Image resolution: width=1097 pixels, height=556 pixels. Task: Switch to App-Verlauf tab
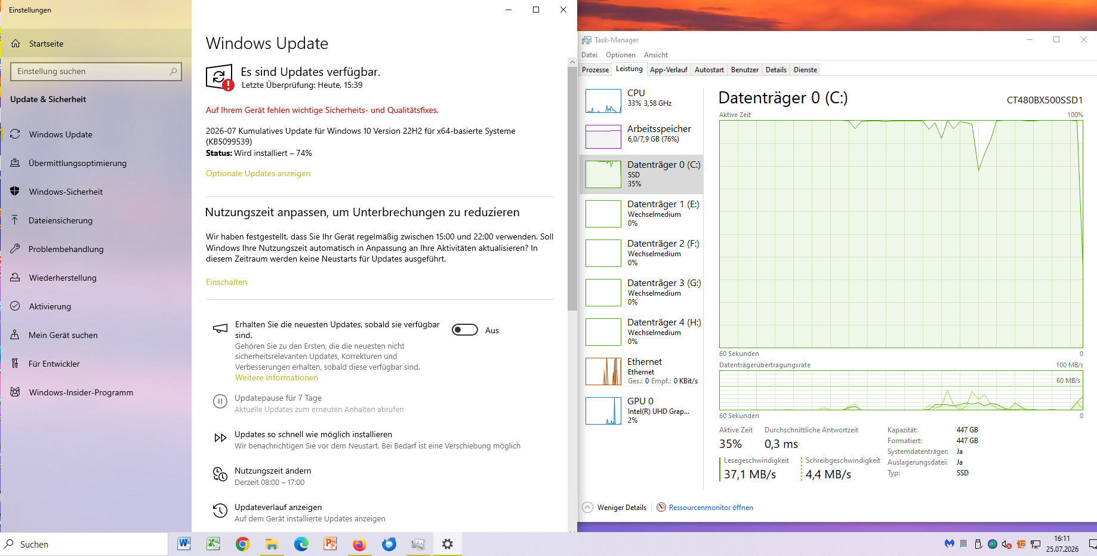668,70
